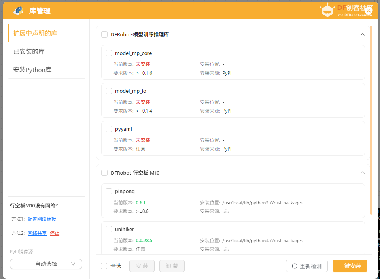Check the model_mp_core checkbox
Image resolution: width=380 pixels, height=279 pixels.
tap(109, 53)
